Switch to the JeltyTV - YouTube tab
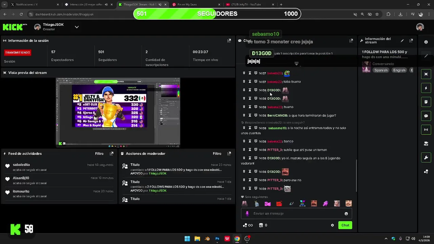The width and height of the screenshot is (434, 244). (x=250, y=5)
